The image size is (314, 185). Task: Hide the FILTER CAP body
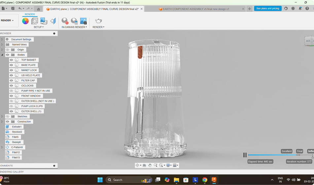(x=12, y=81)
